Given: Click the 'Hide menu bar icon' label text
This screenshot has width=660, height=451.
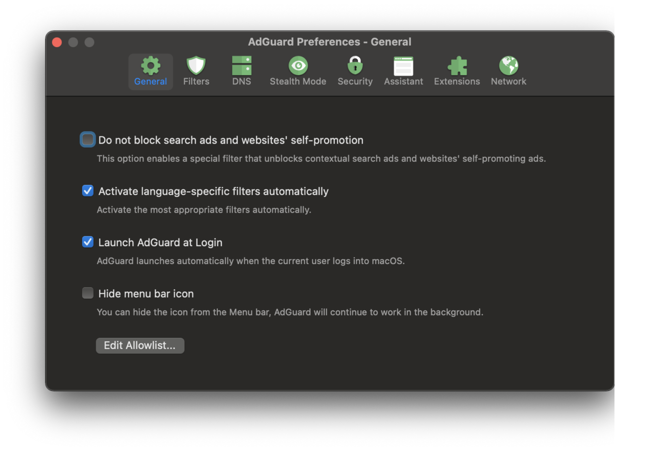Looking at the screenshot, I should tap(146, 294).
